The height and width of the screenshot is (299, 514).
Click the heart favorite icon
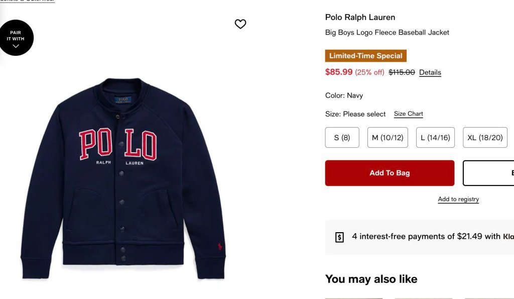point(240,24)
